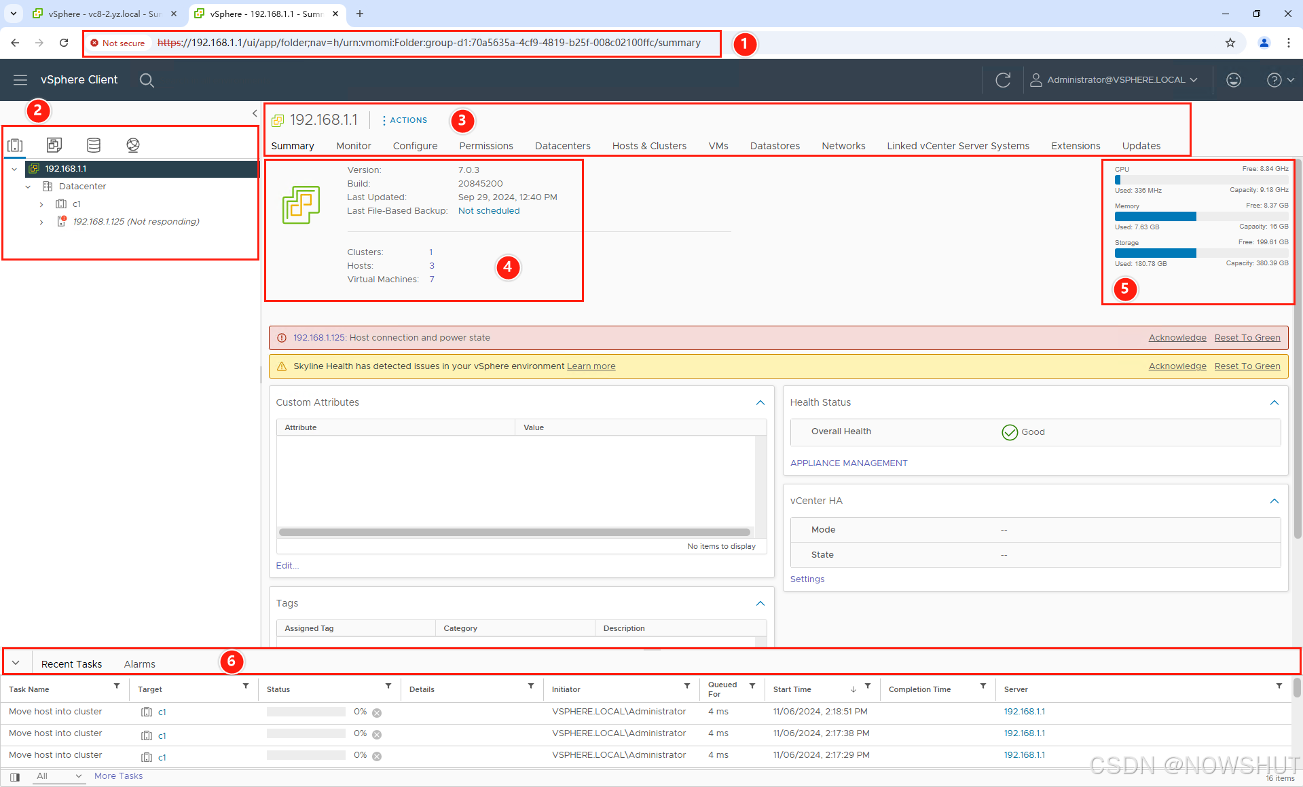Filter the Server column

(1279, 687)
